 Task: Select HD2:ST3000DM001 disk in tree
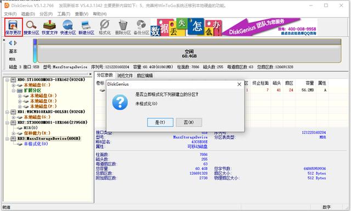click(53, 123)
